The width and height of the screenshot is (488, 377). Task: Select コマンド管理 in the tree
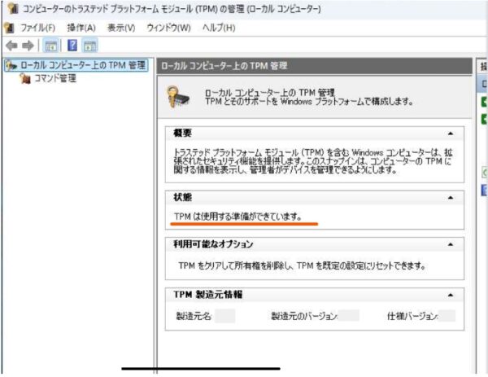coord(54,78)
